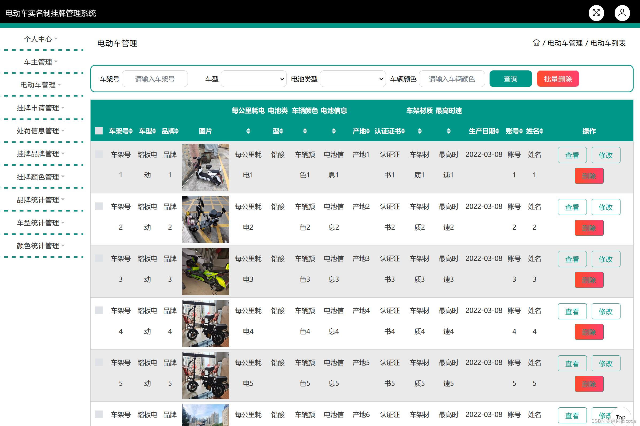Sort by 姓名 column arrows
Viewport: 640px width, 426px height.
541,131
